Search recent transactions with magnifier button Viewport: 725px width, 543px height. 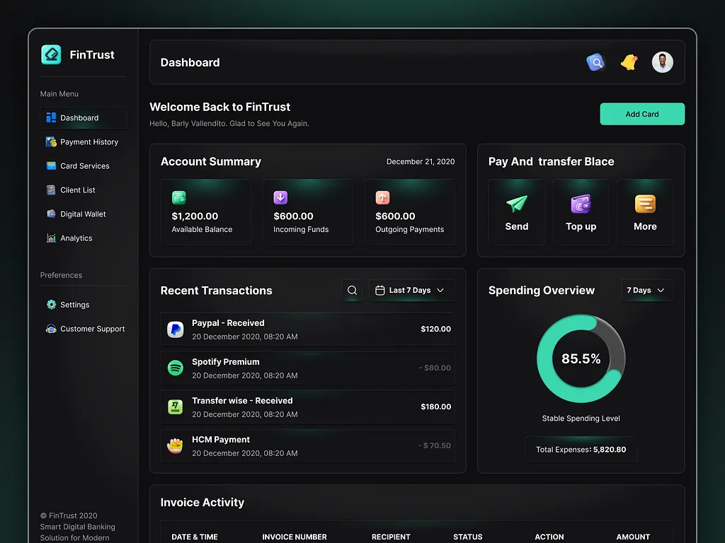tap(352, 290)
